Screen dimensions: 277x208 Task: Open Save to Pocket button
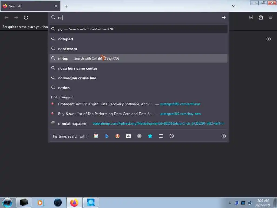point(251,17)
